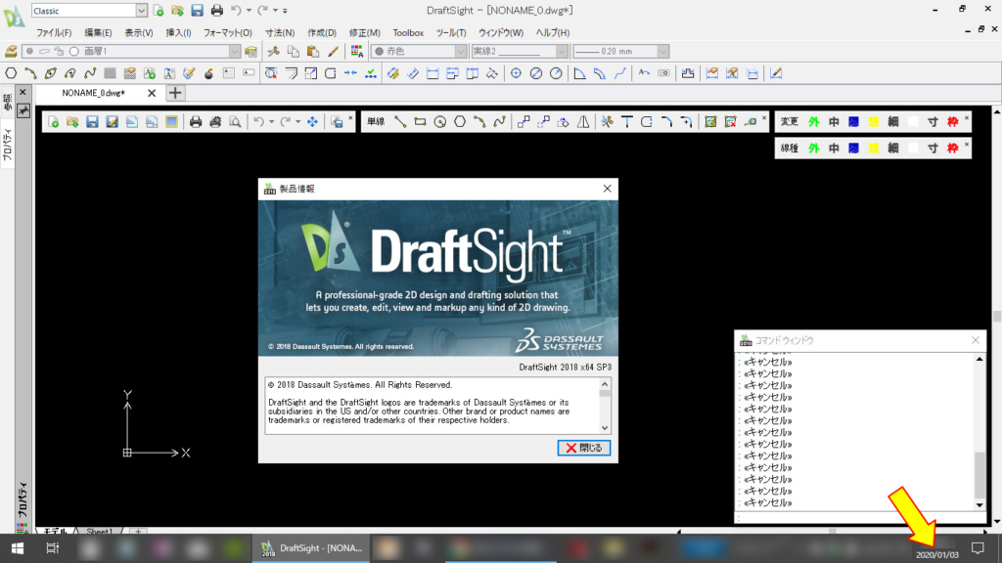This screenshot has width=1002, height=563.
Task: Click the 閉じる button in the product info dialog
Action: pos(584,448)
